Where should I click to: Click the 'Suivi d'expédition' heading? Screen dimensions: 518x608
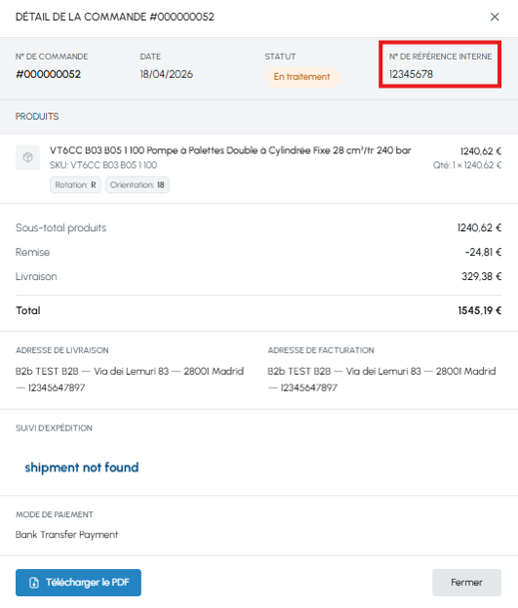(x=54, y=428)
